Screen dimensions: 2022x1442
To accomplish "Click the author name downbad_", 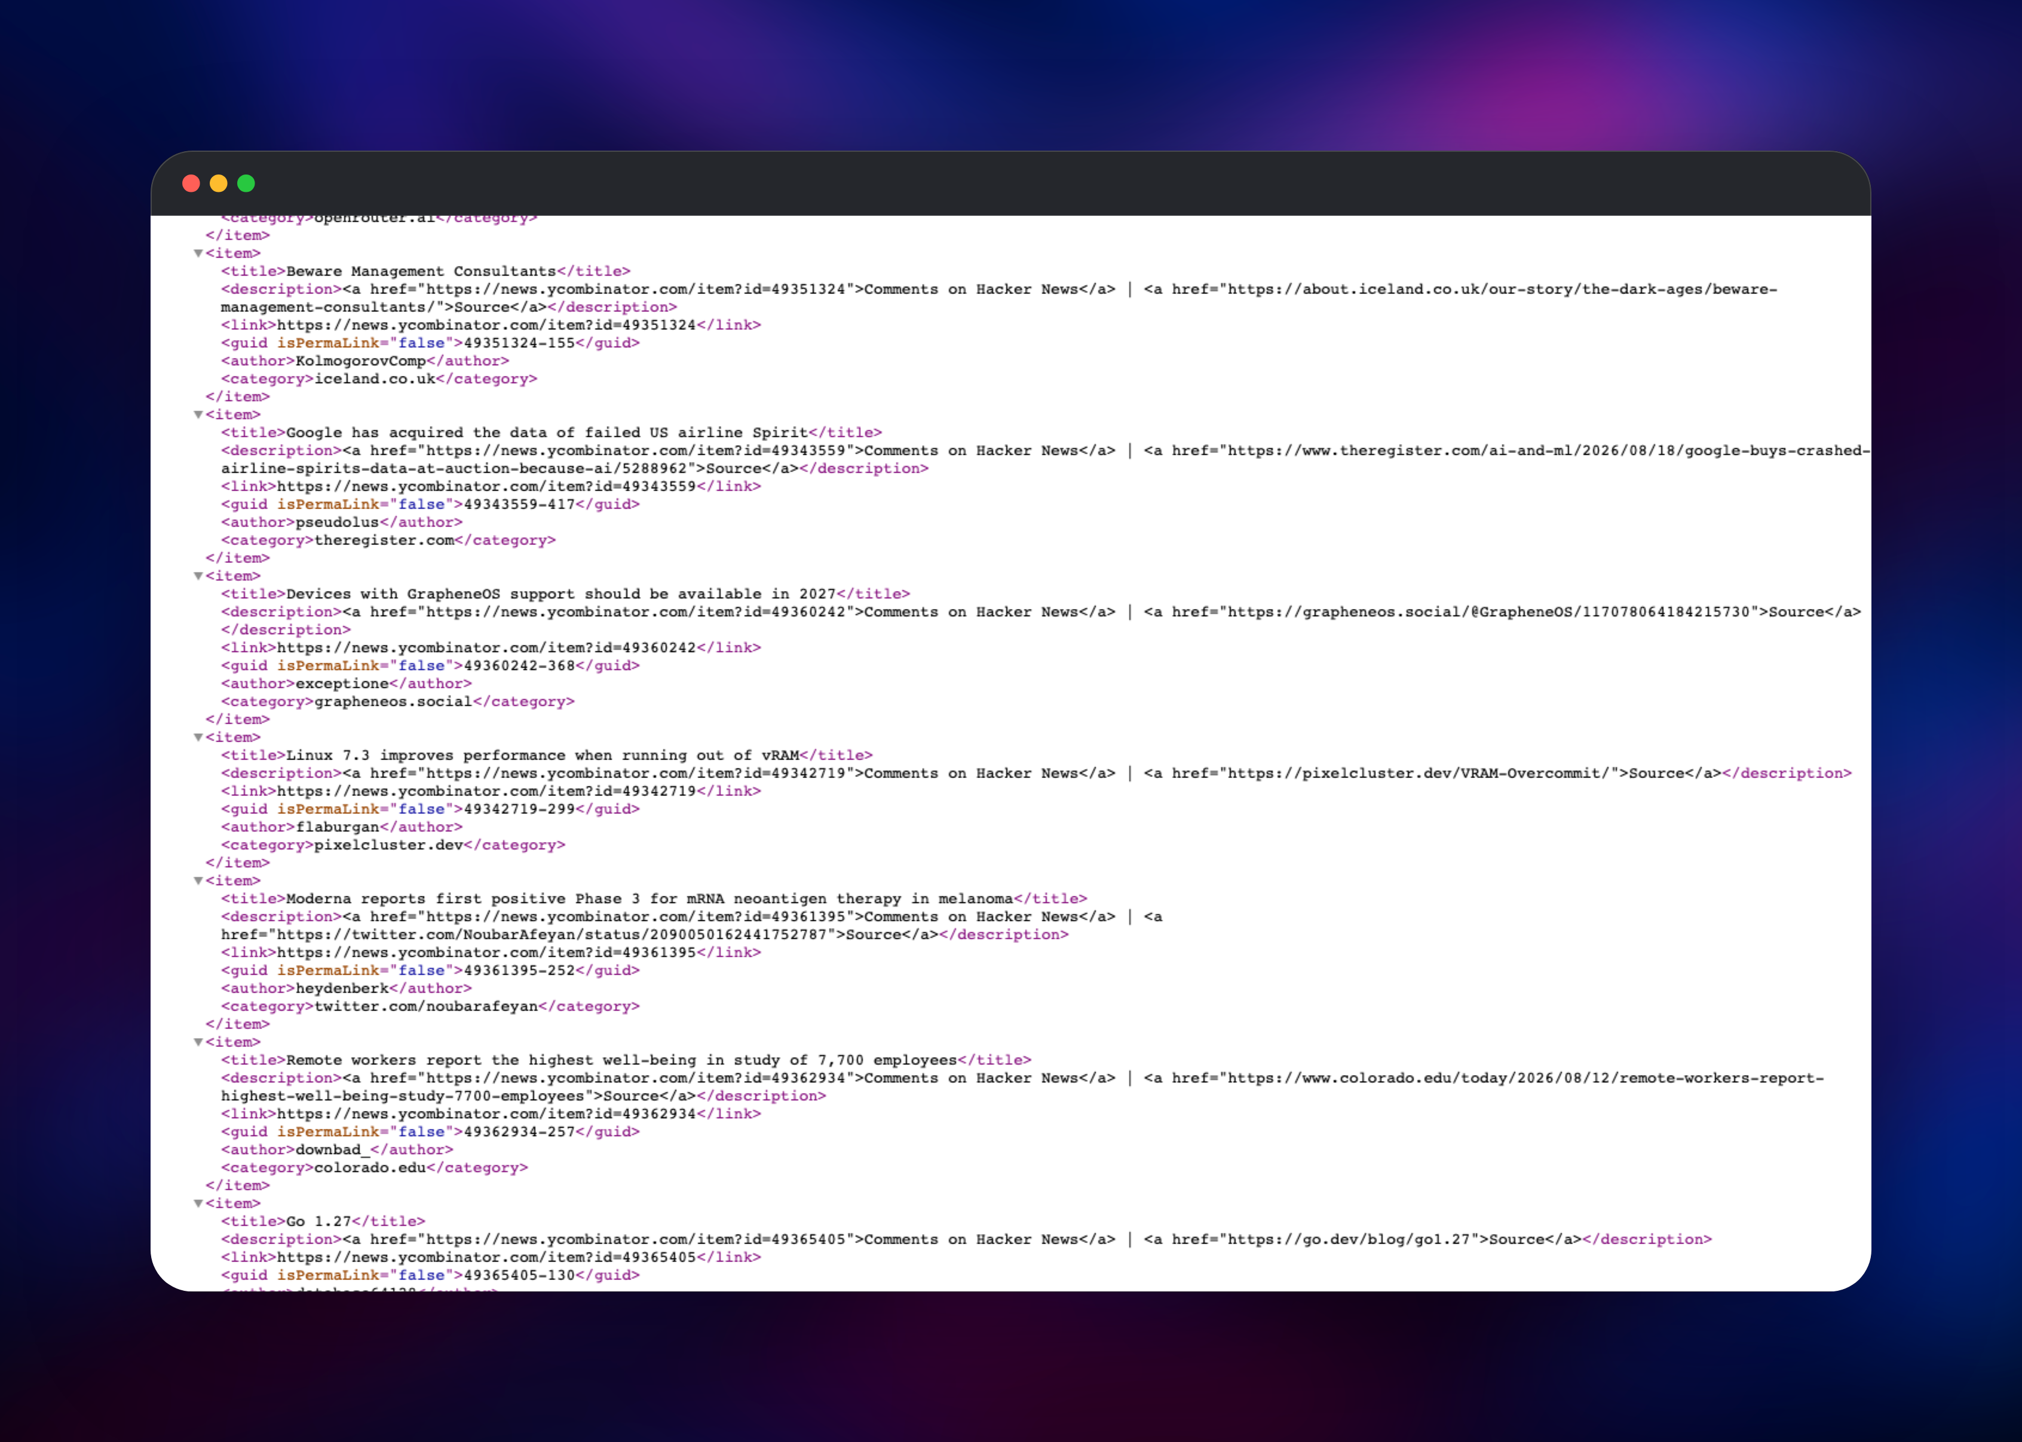I will pos(333,1150).
